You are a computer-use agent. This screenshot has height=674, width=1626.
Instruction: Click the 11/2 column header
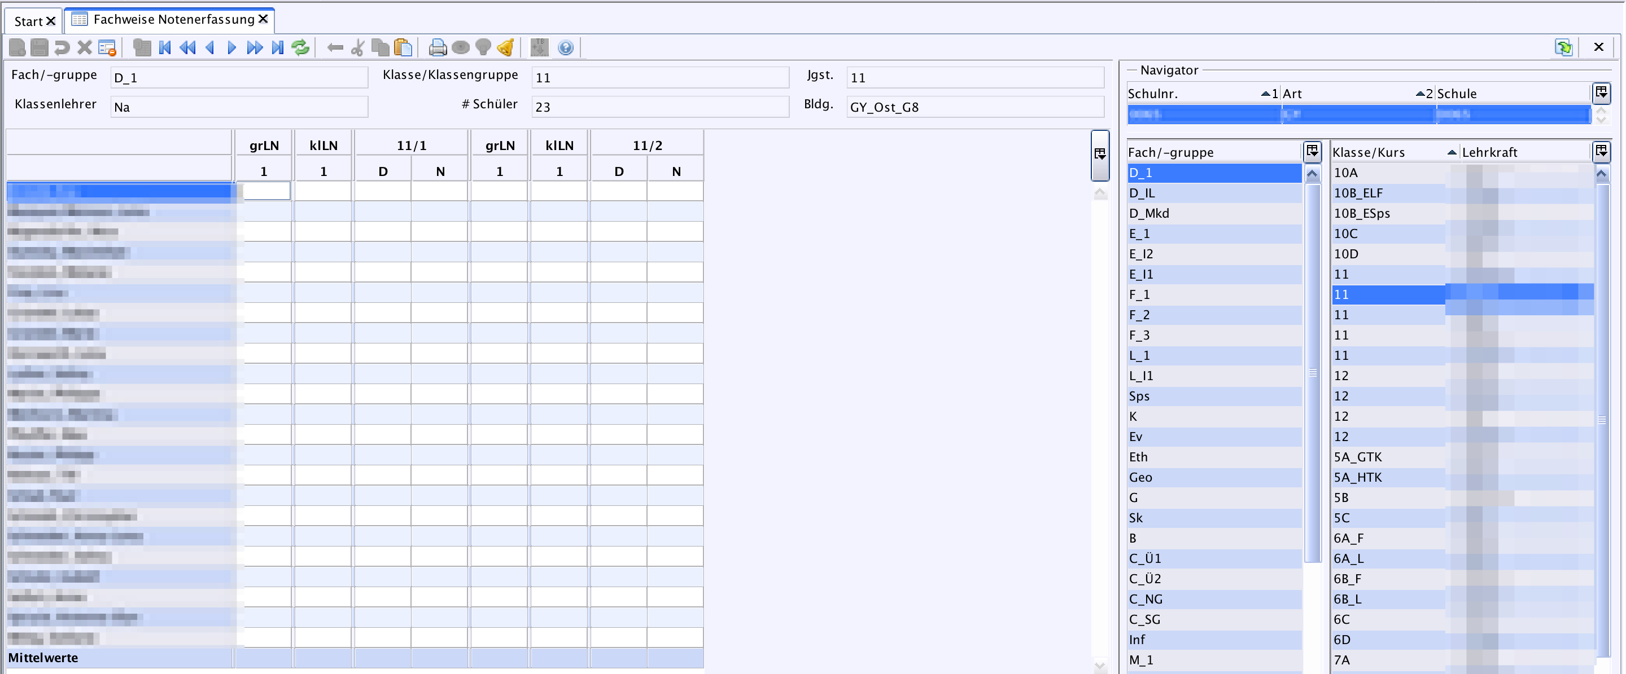[x=648, y=145]
